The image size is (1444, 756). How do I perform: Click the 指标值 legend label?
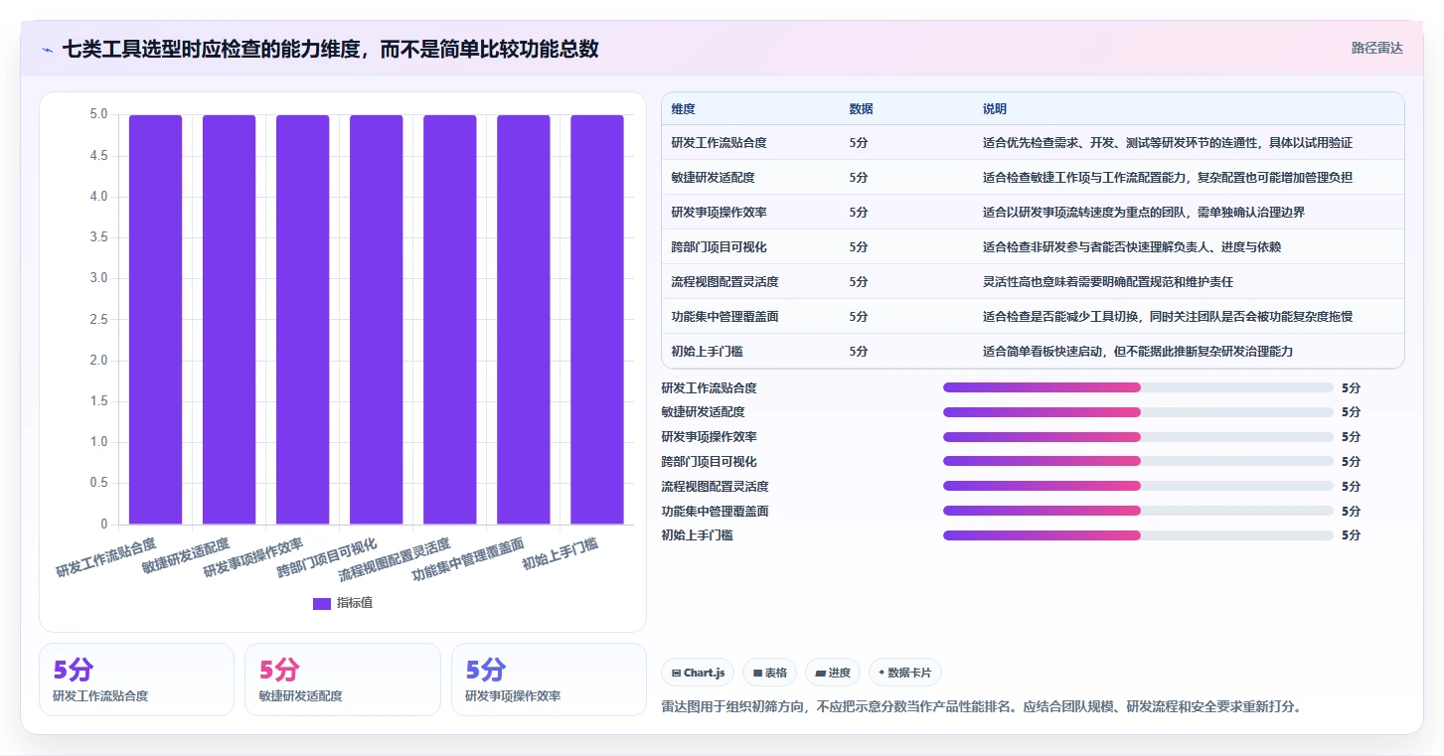pos(355,603)
